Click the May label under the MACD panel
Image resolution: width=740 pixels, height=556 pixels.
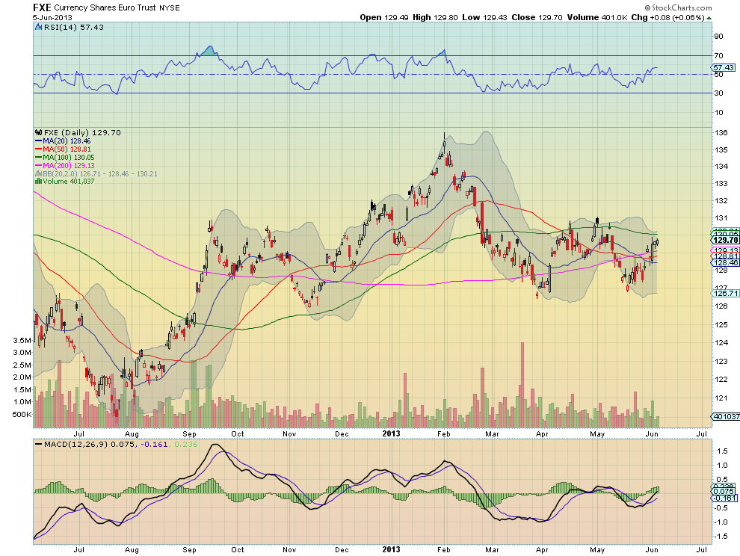[x=597, y=550]
